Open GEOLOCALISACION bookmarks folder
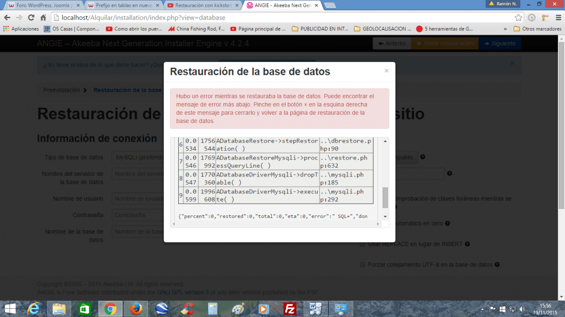Screen dimensions: 565x317 pyautogui.click(x=382, y=29)
